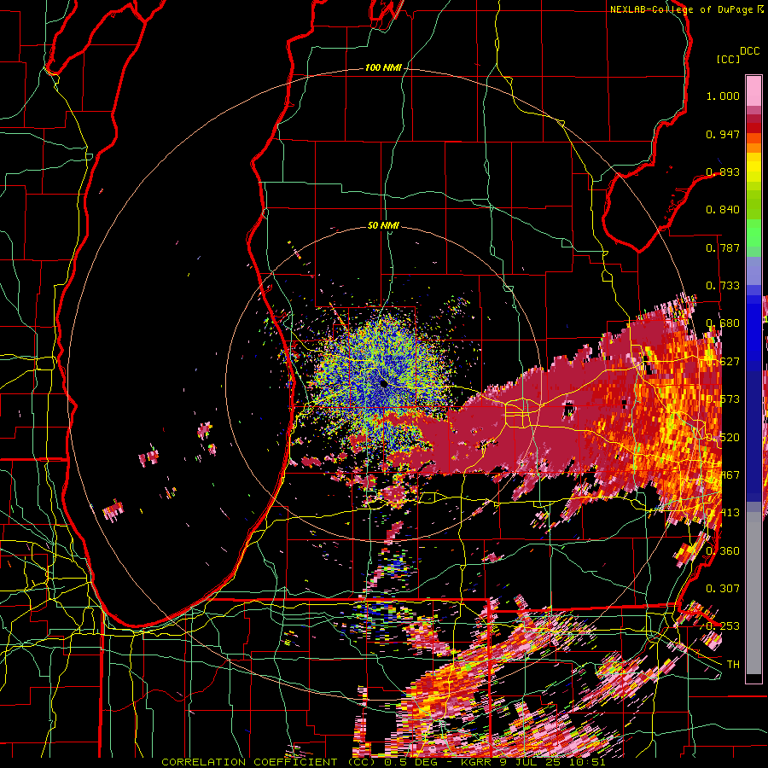This screenshot has width=768, height=768.
Task: Select the "[CC]" unit label
Action: point(728,59)
